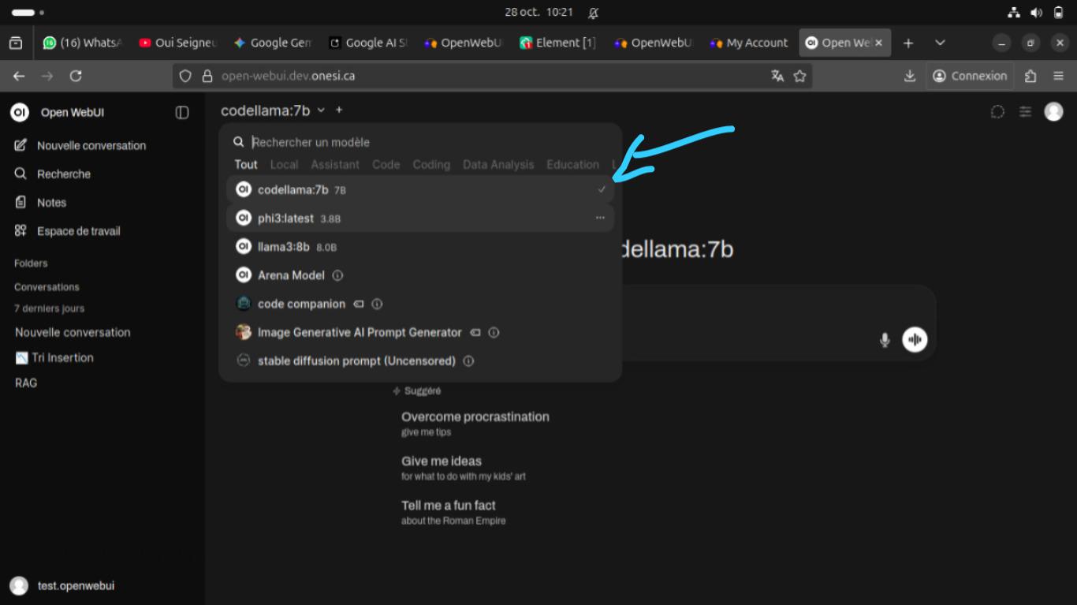
Task: Start a Nouvelle conversation
Action: 91,146
